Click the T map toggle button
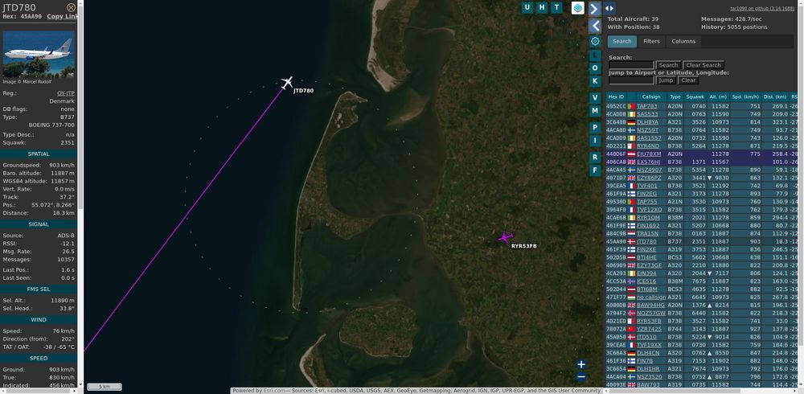The image size is (804, 394). point(557,7)
